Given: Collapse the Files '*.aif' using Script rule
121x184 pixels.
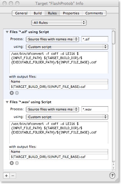Looking at the screenshot, I should pyautogui.click(x=7, y=32).
